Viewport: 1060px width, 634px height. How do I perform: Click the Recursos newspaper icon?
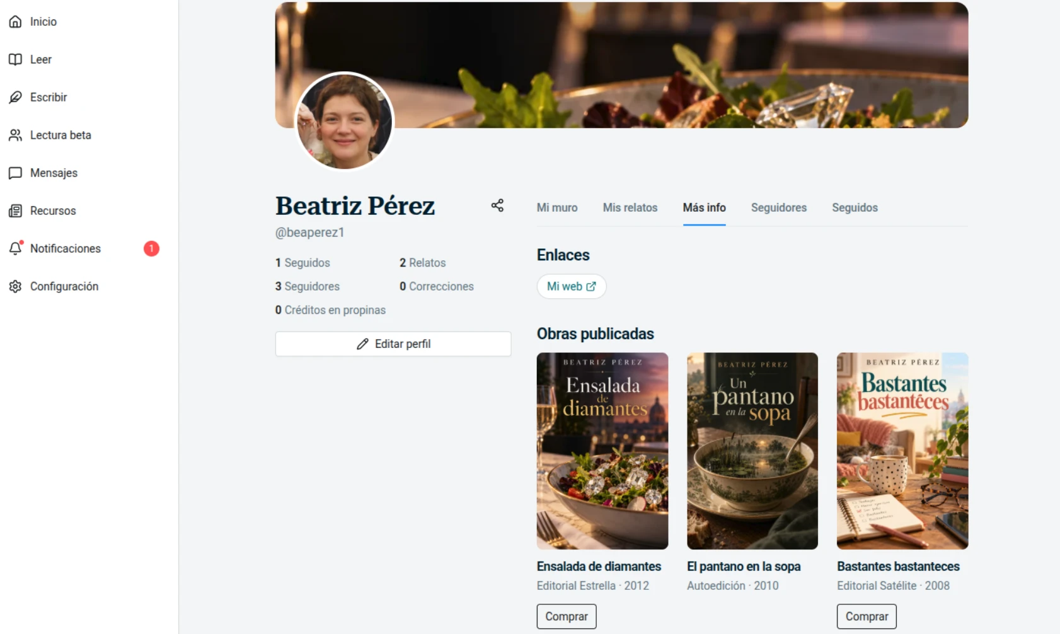click(15, 210)
